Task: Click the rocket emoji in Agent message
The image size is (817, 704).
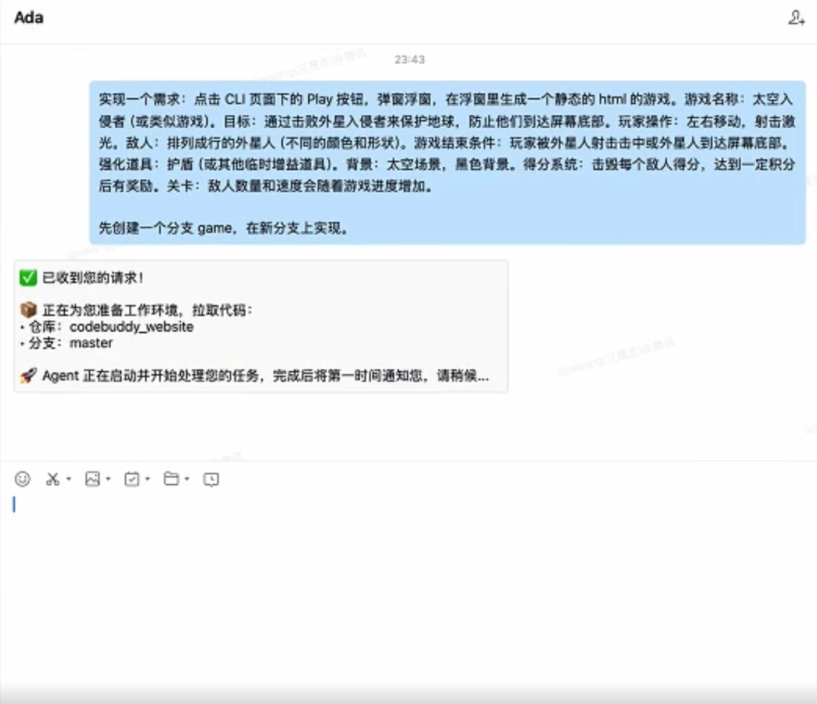Action: [27, 375]
